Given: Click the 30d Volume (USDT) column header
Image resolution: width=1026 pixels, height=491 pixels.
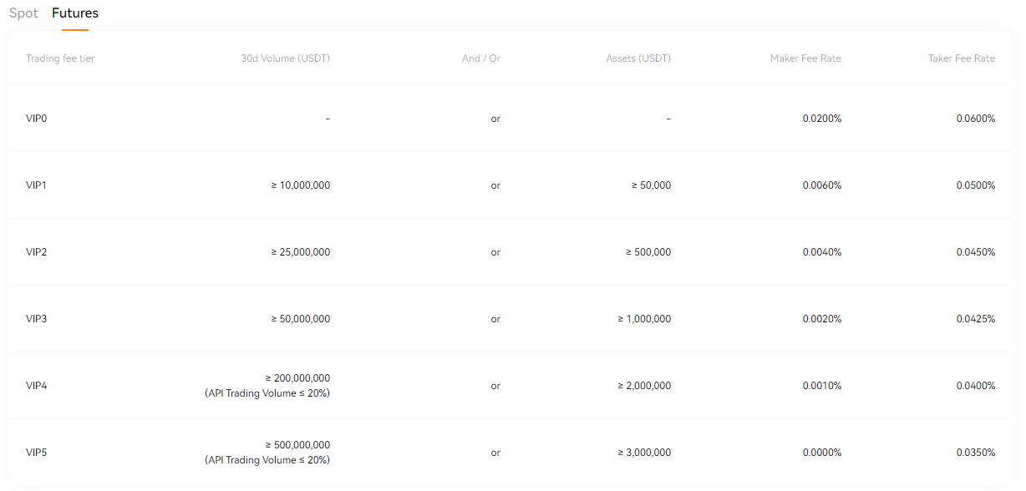Looking at the screenshot, I should click(286, 58).
